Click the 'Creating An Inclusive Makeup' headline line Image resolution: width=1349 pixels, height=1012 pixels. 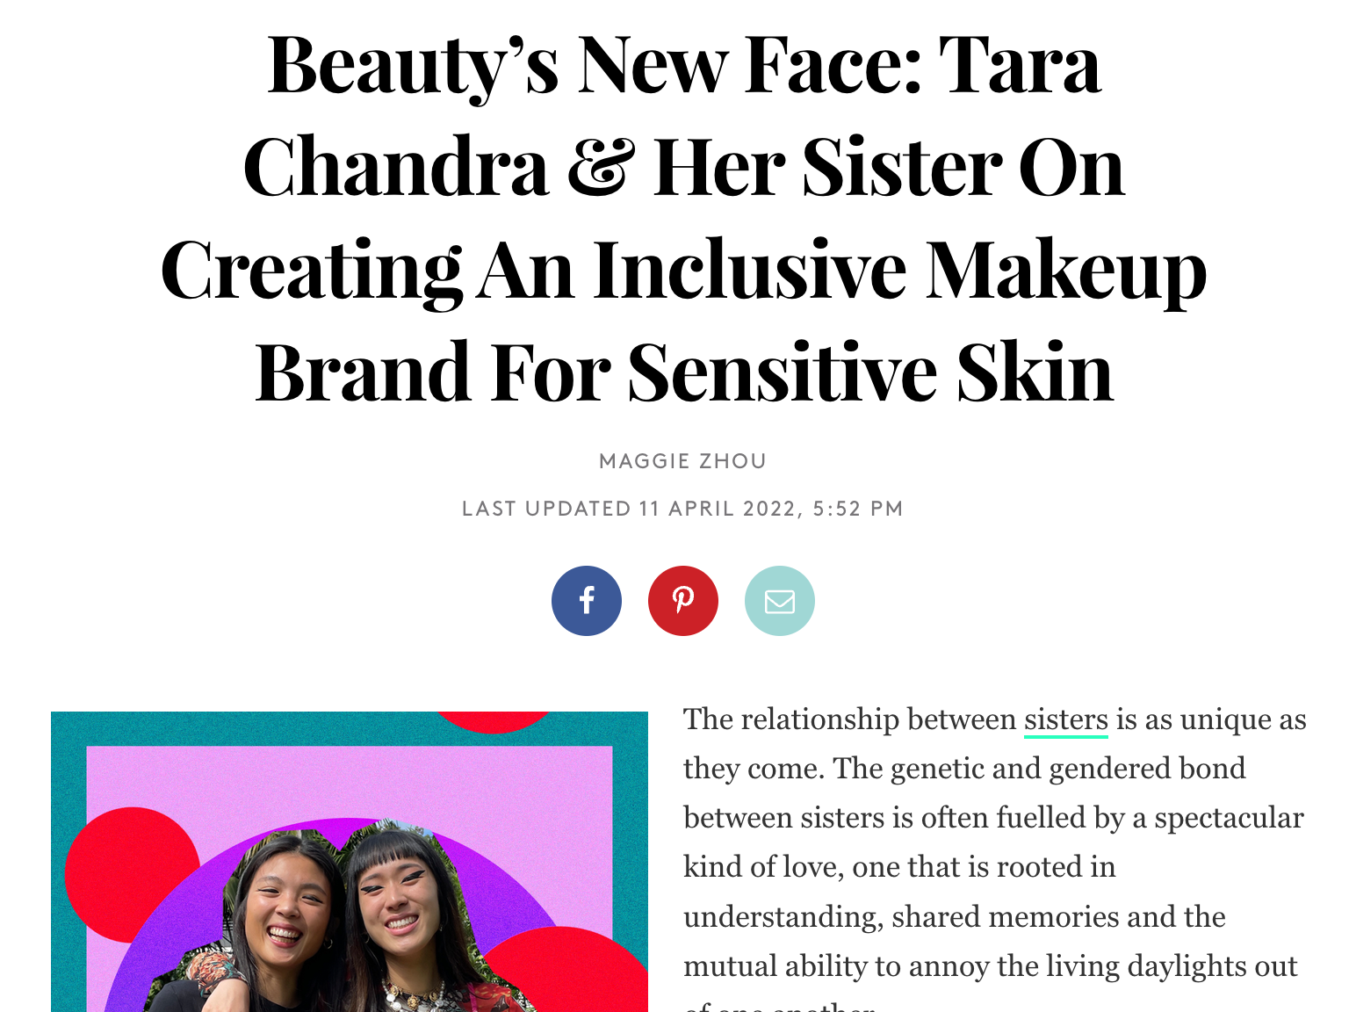pos(683,270)
